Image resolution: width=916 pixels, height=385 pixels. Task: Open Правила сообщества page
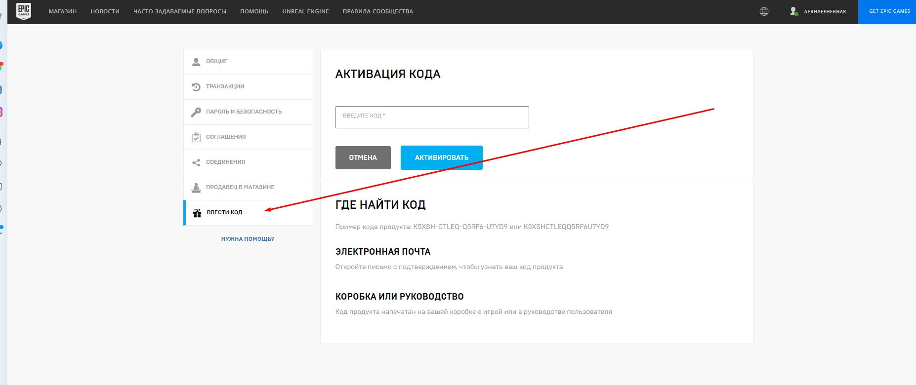point(378,11)
